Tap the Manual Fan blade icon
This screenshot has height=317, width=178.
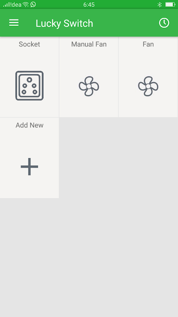coord(89,86)
